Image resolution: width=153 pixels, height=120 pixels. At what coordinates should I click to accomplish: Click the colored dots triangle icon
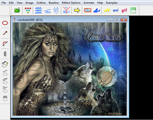[28, 10]
